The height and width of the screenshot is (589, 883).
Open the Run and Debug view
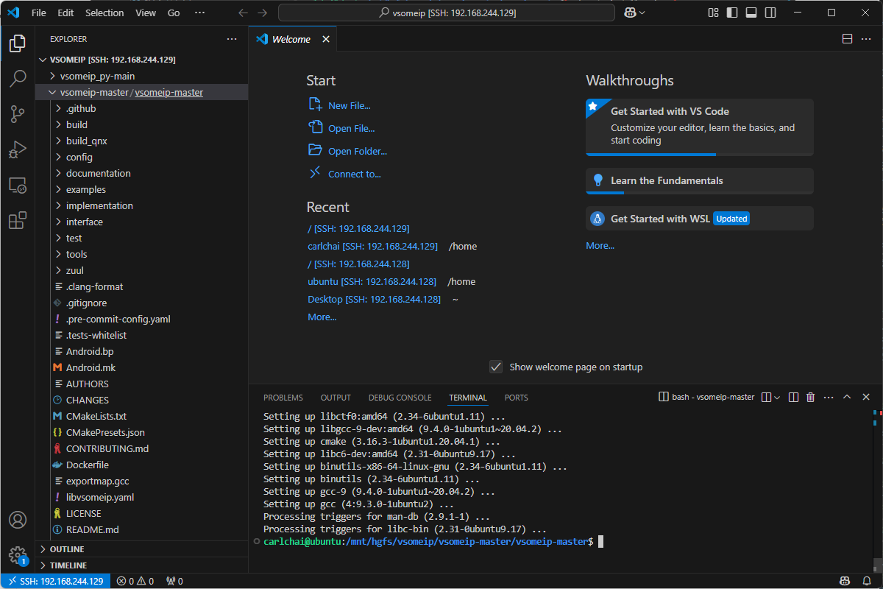18,149
